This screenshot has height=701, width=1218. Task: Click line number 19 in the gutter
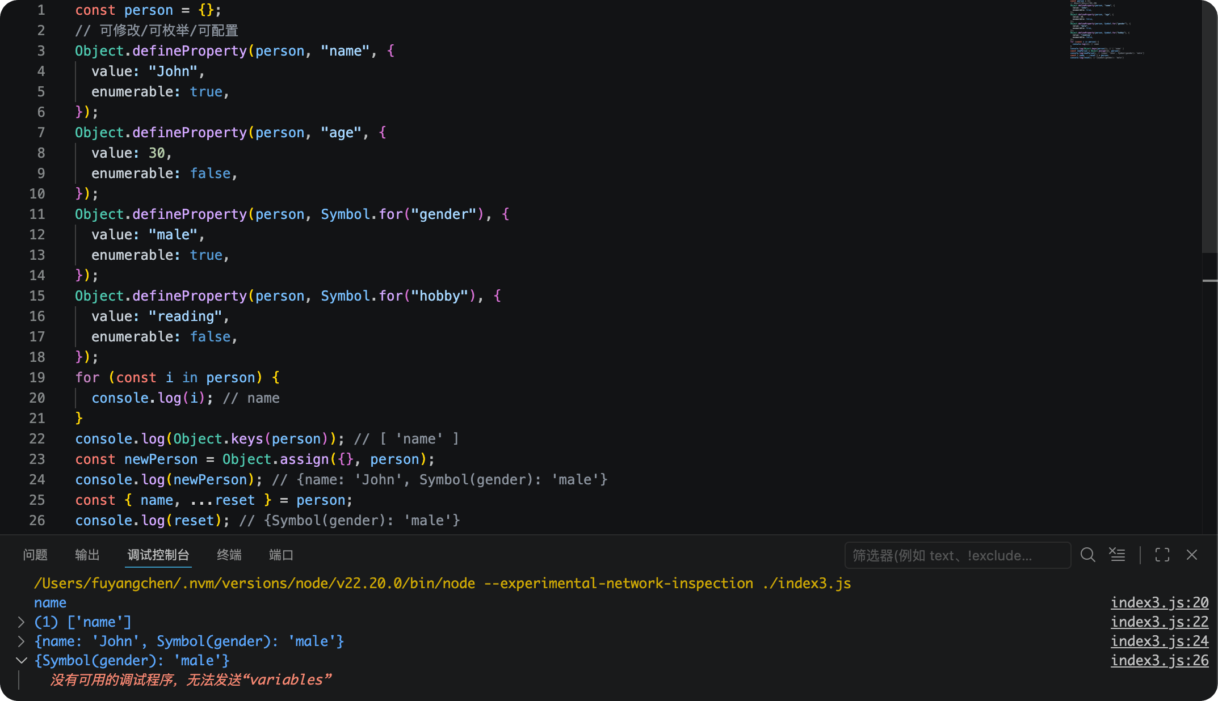point(37,377)
